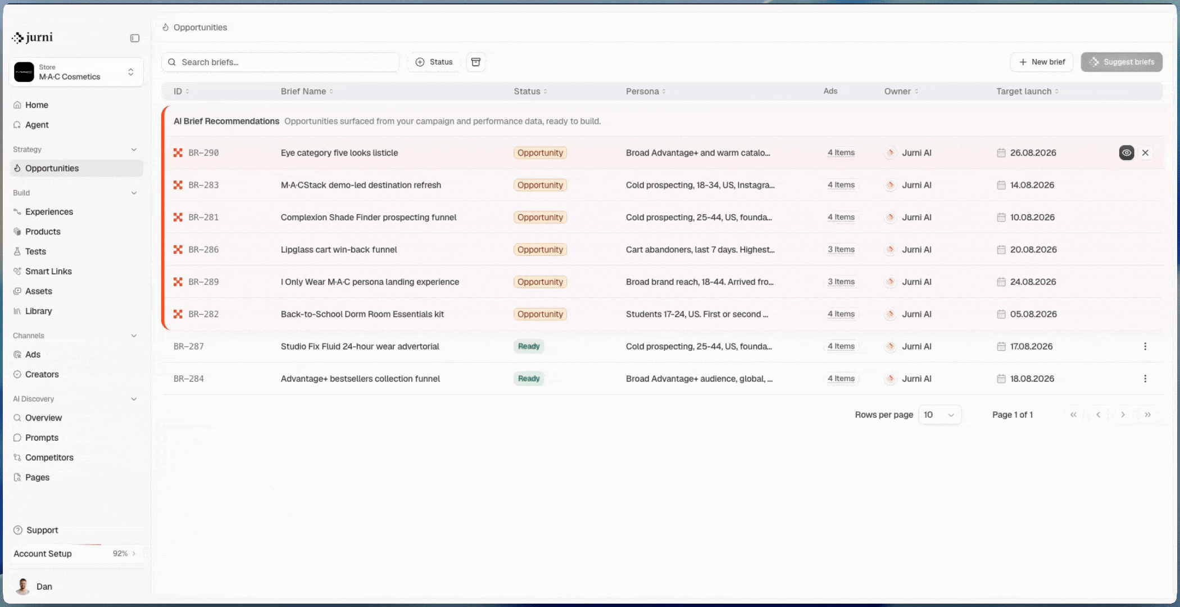The height and width of the screenshot is (607, 1180).
Task: Open Prompts page
Action: [76, 438]
